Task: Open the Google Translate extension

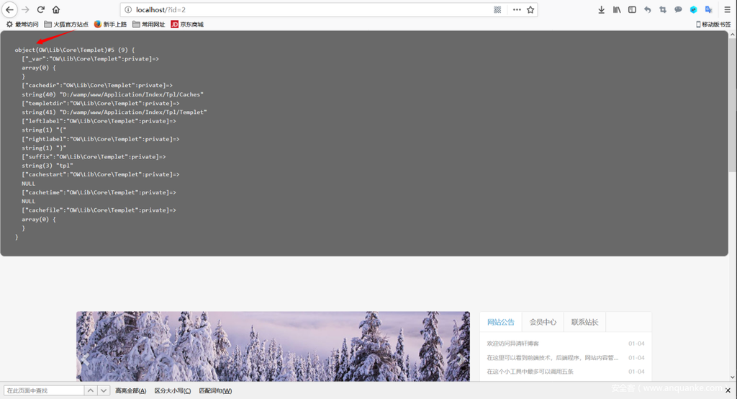Action: coord(709,9)
